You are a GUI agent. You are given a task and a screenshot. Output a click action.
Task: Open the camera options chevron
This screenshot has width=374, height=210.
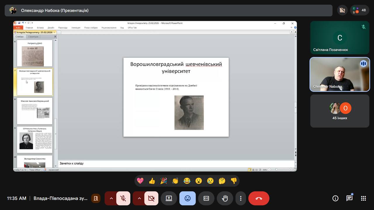[x=140, y=198]
